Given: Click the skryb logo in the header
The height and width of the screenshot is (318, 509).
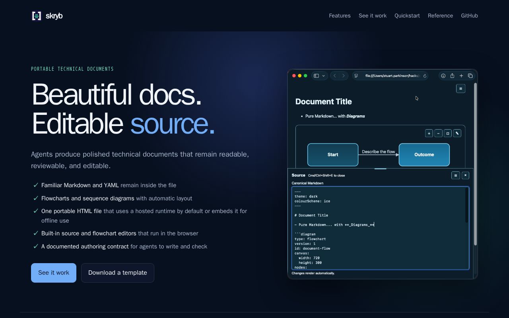Looking at the screenshot, I should [x=47, y=16].
